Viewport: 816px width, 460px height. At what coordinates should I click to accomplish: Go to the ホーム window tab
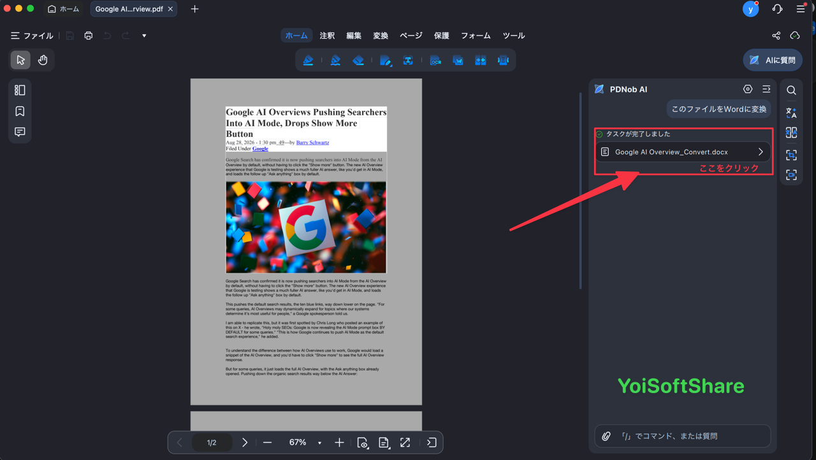click(64, 9)
